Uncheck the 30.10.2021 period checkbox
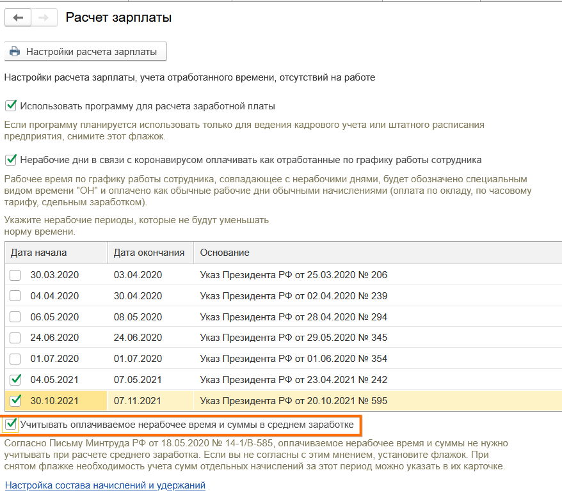562x493 pixels. coord(15,401)
